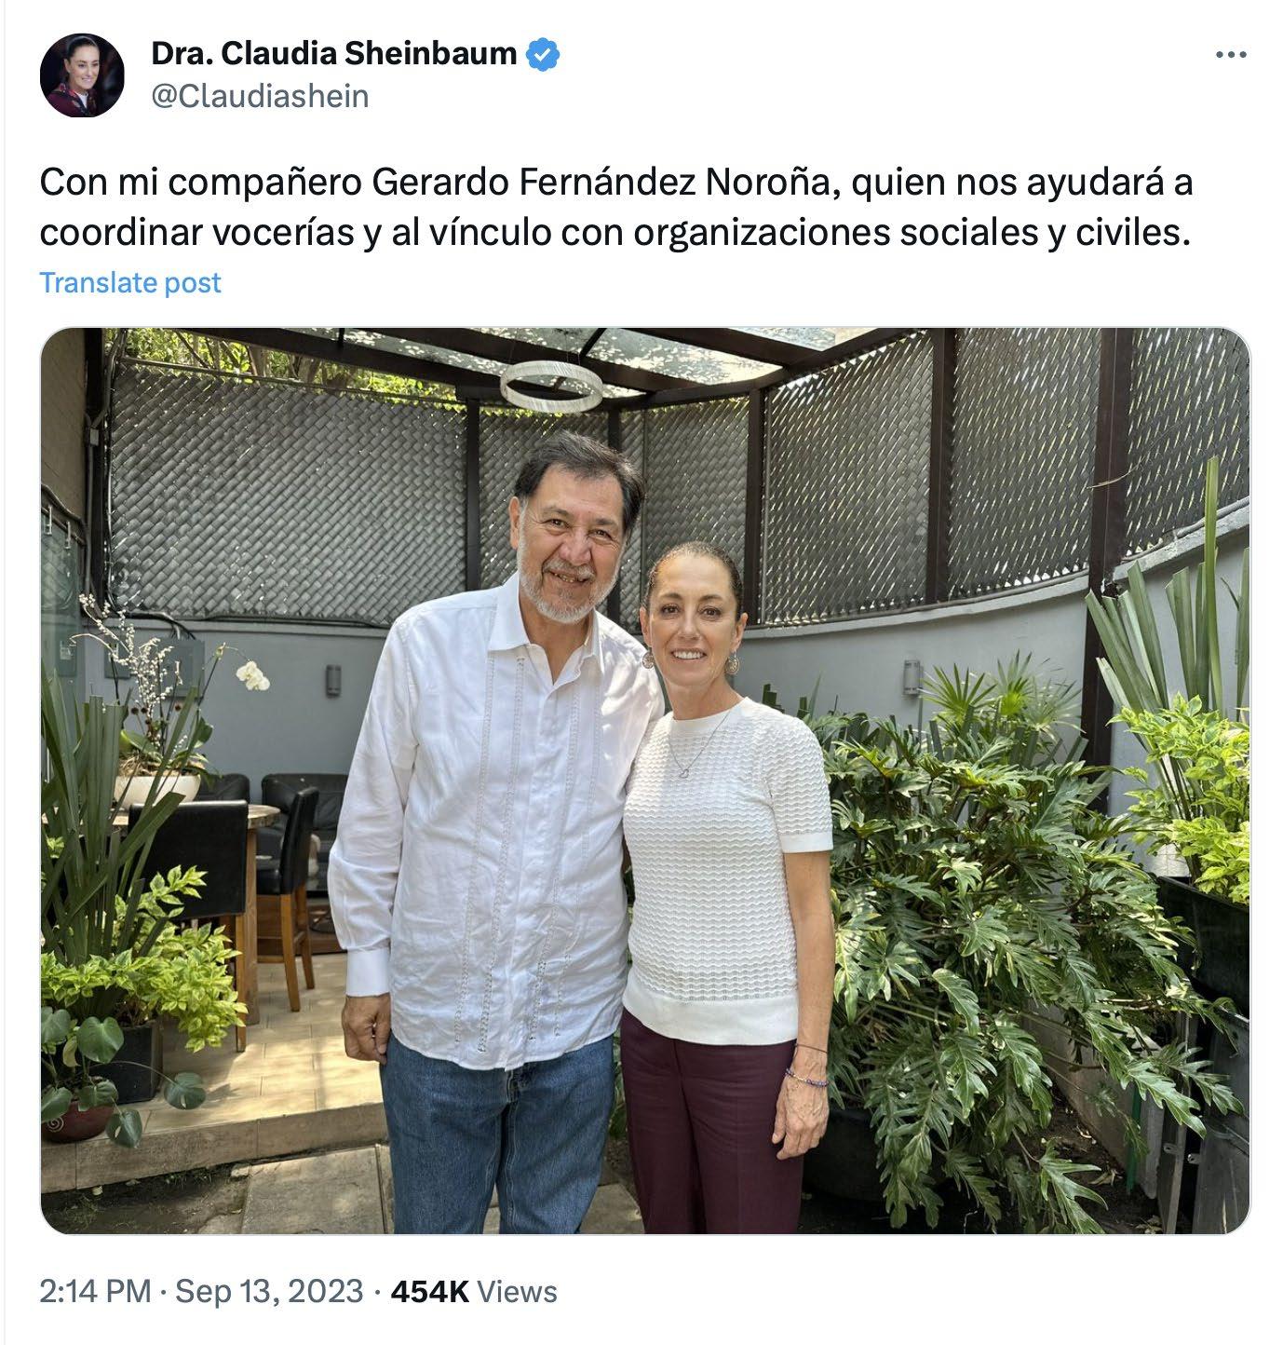Click the blue verified badge
Viewport: 1283px width, 1345px height.
544,55
